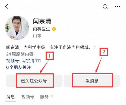
Task: Open the 视频号: 闫宗清111 link
Action: click(x=23, y=61)
